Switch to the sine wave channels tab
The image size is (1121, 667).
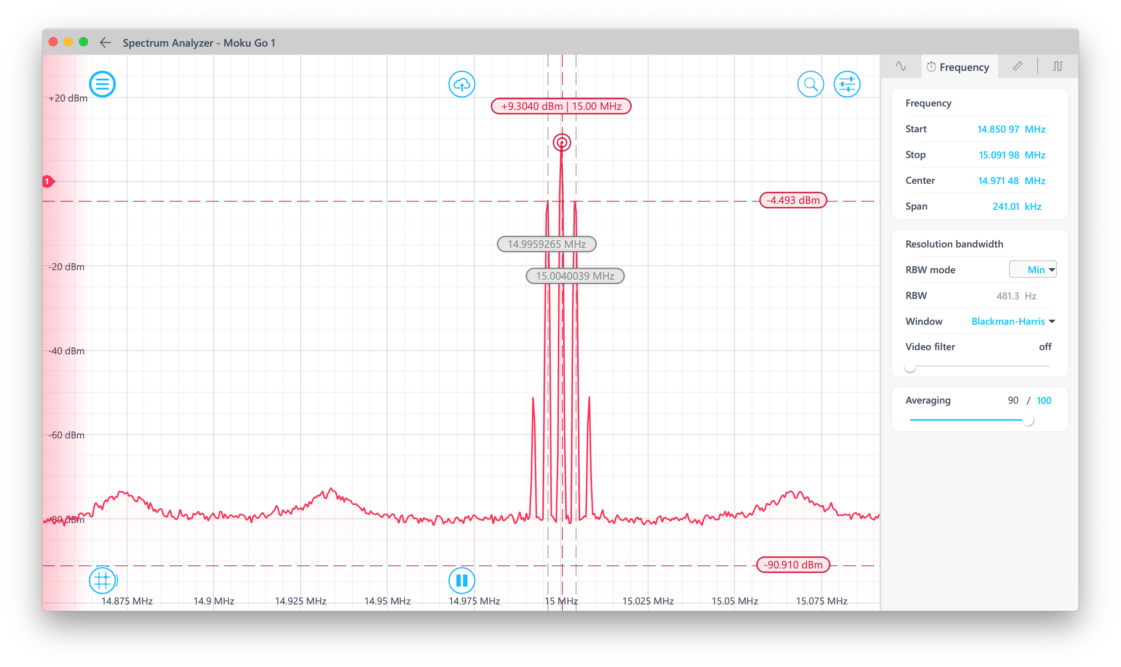point(901,67)
